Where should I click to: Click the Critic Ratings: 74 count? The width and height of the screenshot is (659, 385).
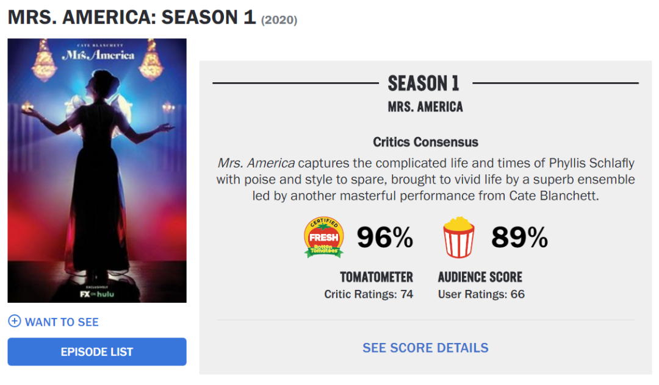click(369, 294)
